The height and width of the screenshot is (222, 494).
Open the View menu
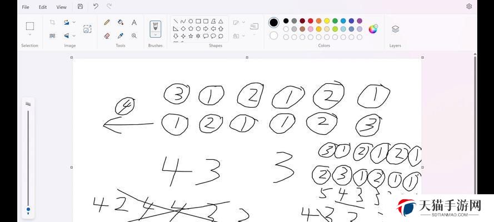click(62, 7)
